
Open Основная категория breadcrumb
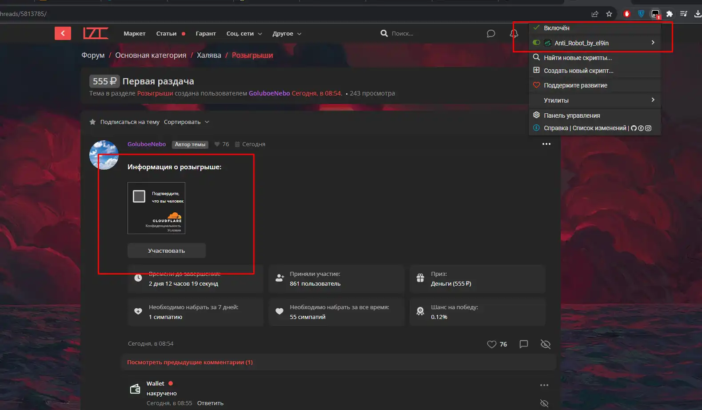click(151, 55)
